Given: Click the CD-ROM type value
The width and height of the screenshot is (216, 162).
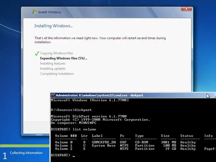Looking at the screenshot, I should click(x=141, y=142).
